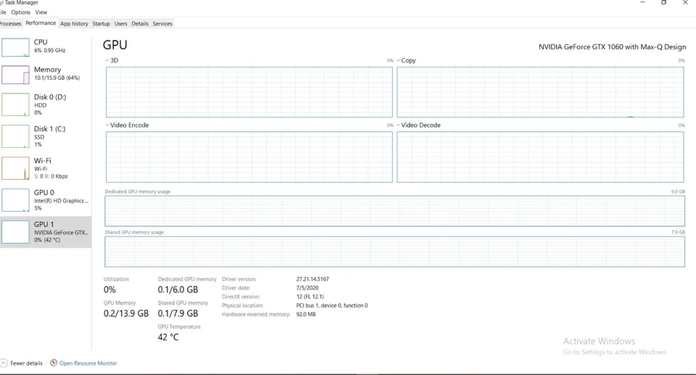Viewport: 696px width, 375px height.
Task: Open the 3D graph engine dropdown
Action: tap(107, 61)
